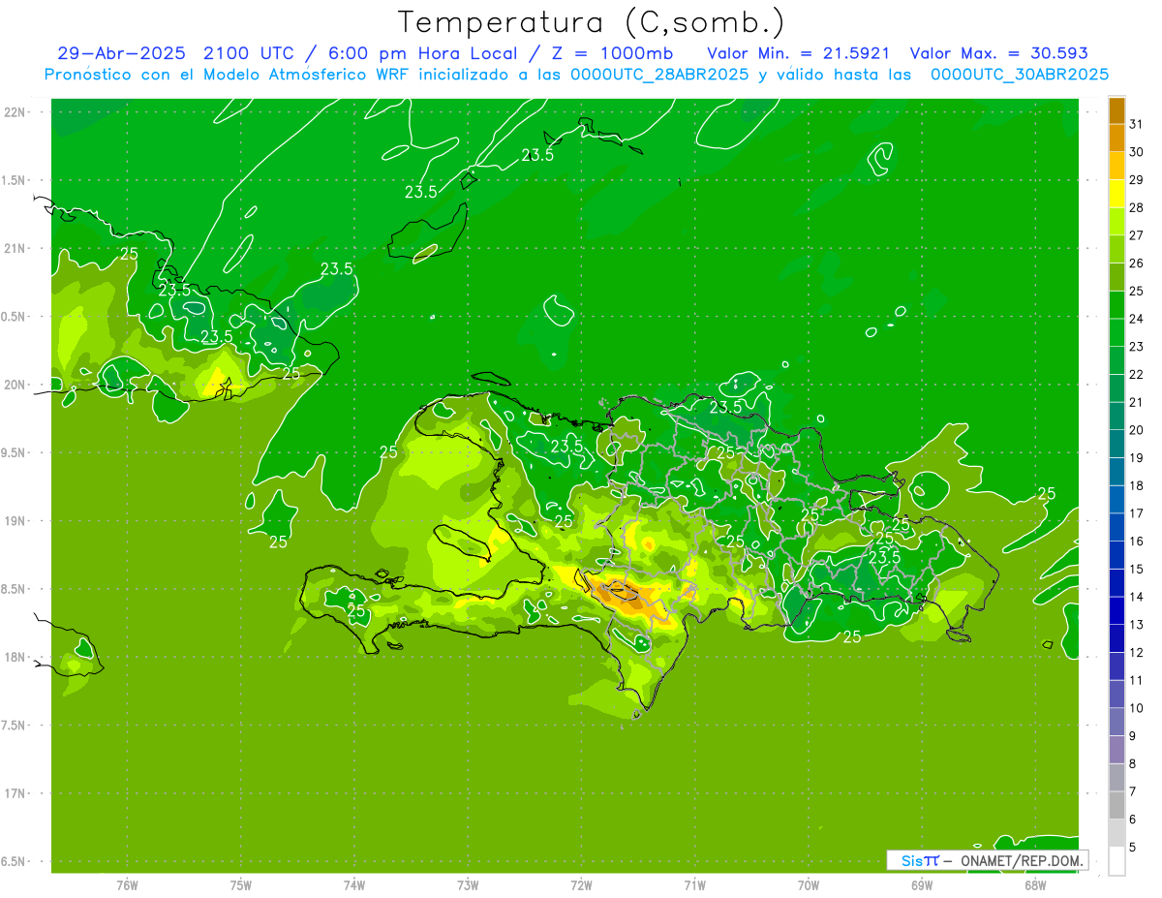Click the "68W" longitude label
Viewport: 1162px width, 898px height.
(x=1035, y=885)
